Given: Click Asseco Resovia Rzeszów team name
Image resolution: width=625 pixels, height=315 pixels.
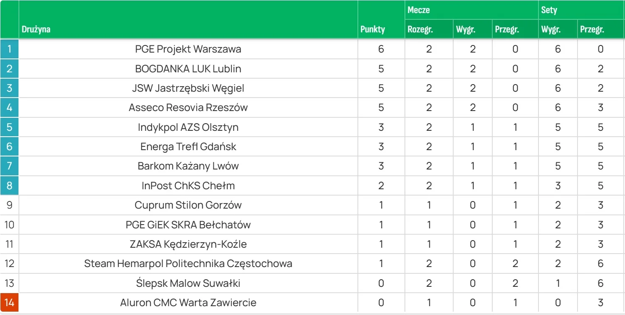Looking at the screenshot, I should coord(188,108).
